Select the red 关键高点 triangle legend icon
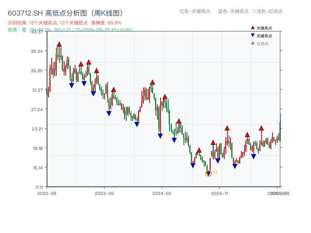 click(x=252, y=28)
